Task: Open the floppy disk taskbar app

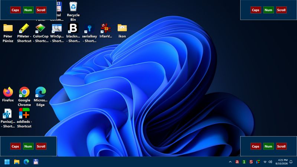Action: coord(36,162)
